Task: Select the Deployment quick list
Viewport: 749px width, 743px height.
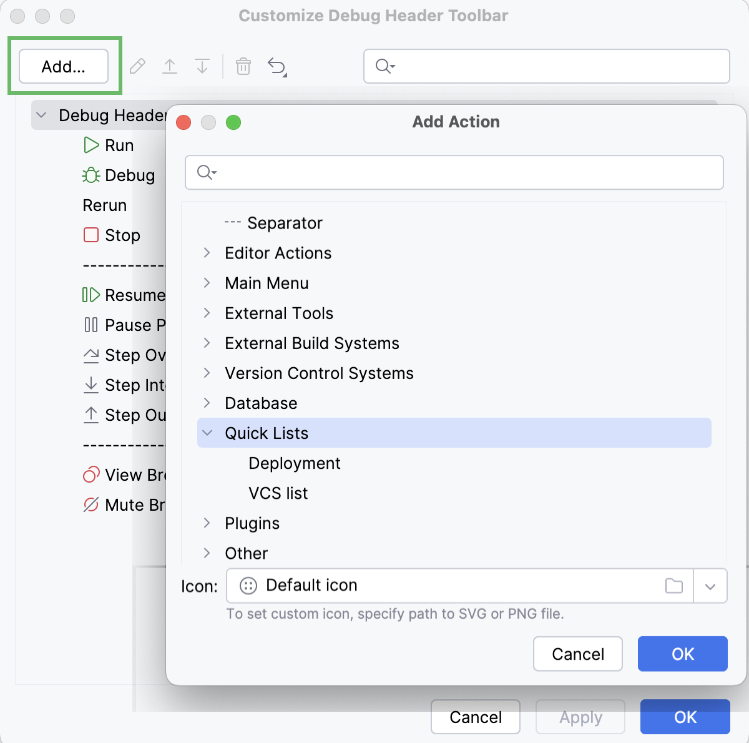Action: coord(295,463)
